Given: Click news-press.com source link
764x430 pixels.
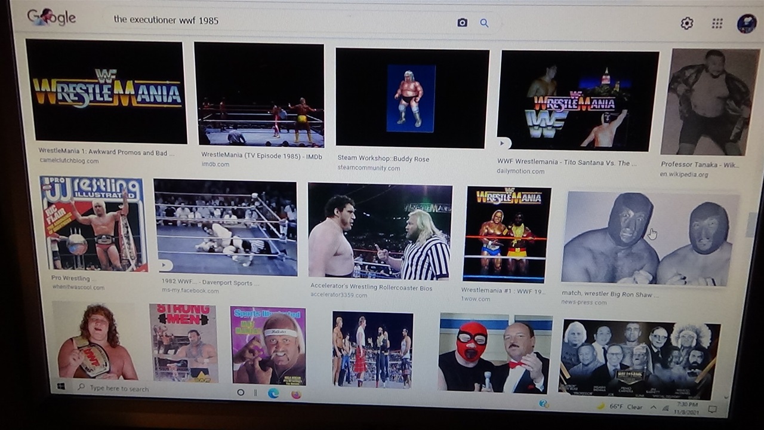Looking at the screenshot, I should [584, 302].
